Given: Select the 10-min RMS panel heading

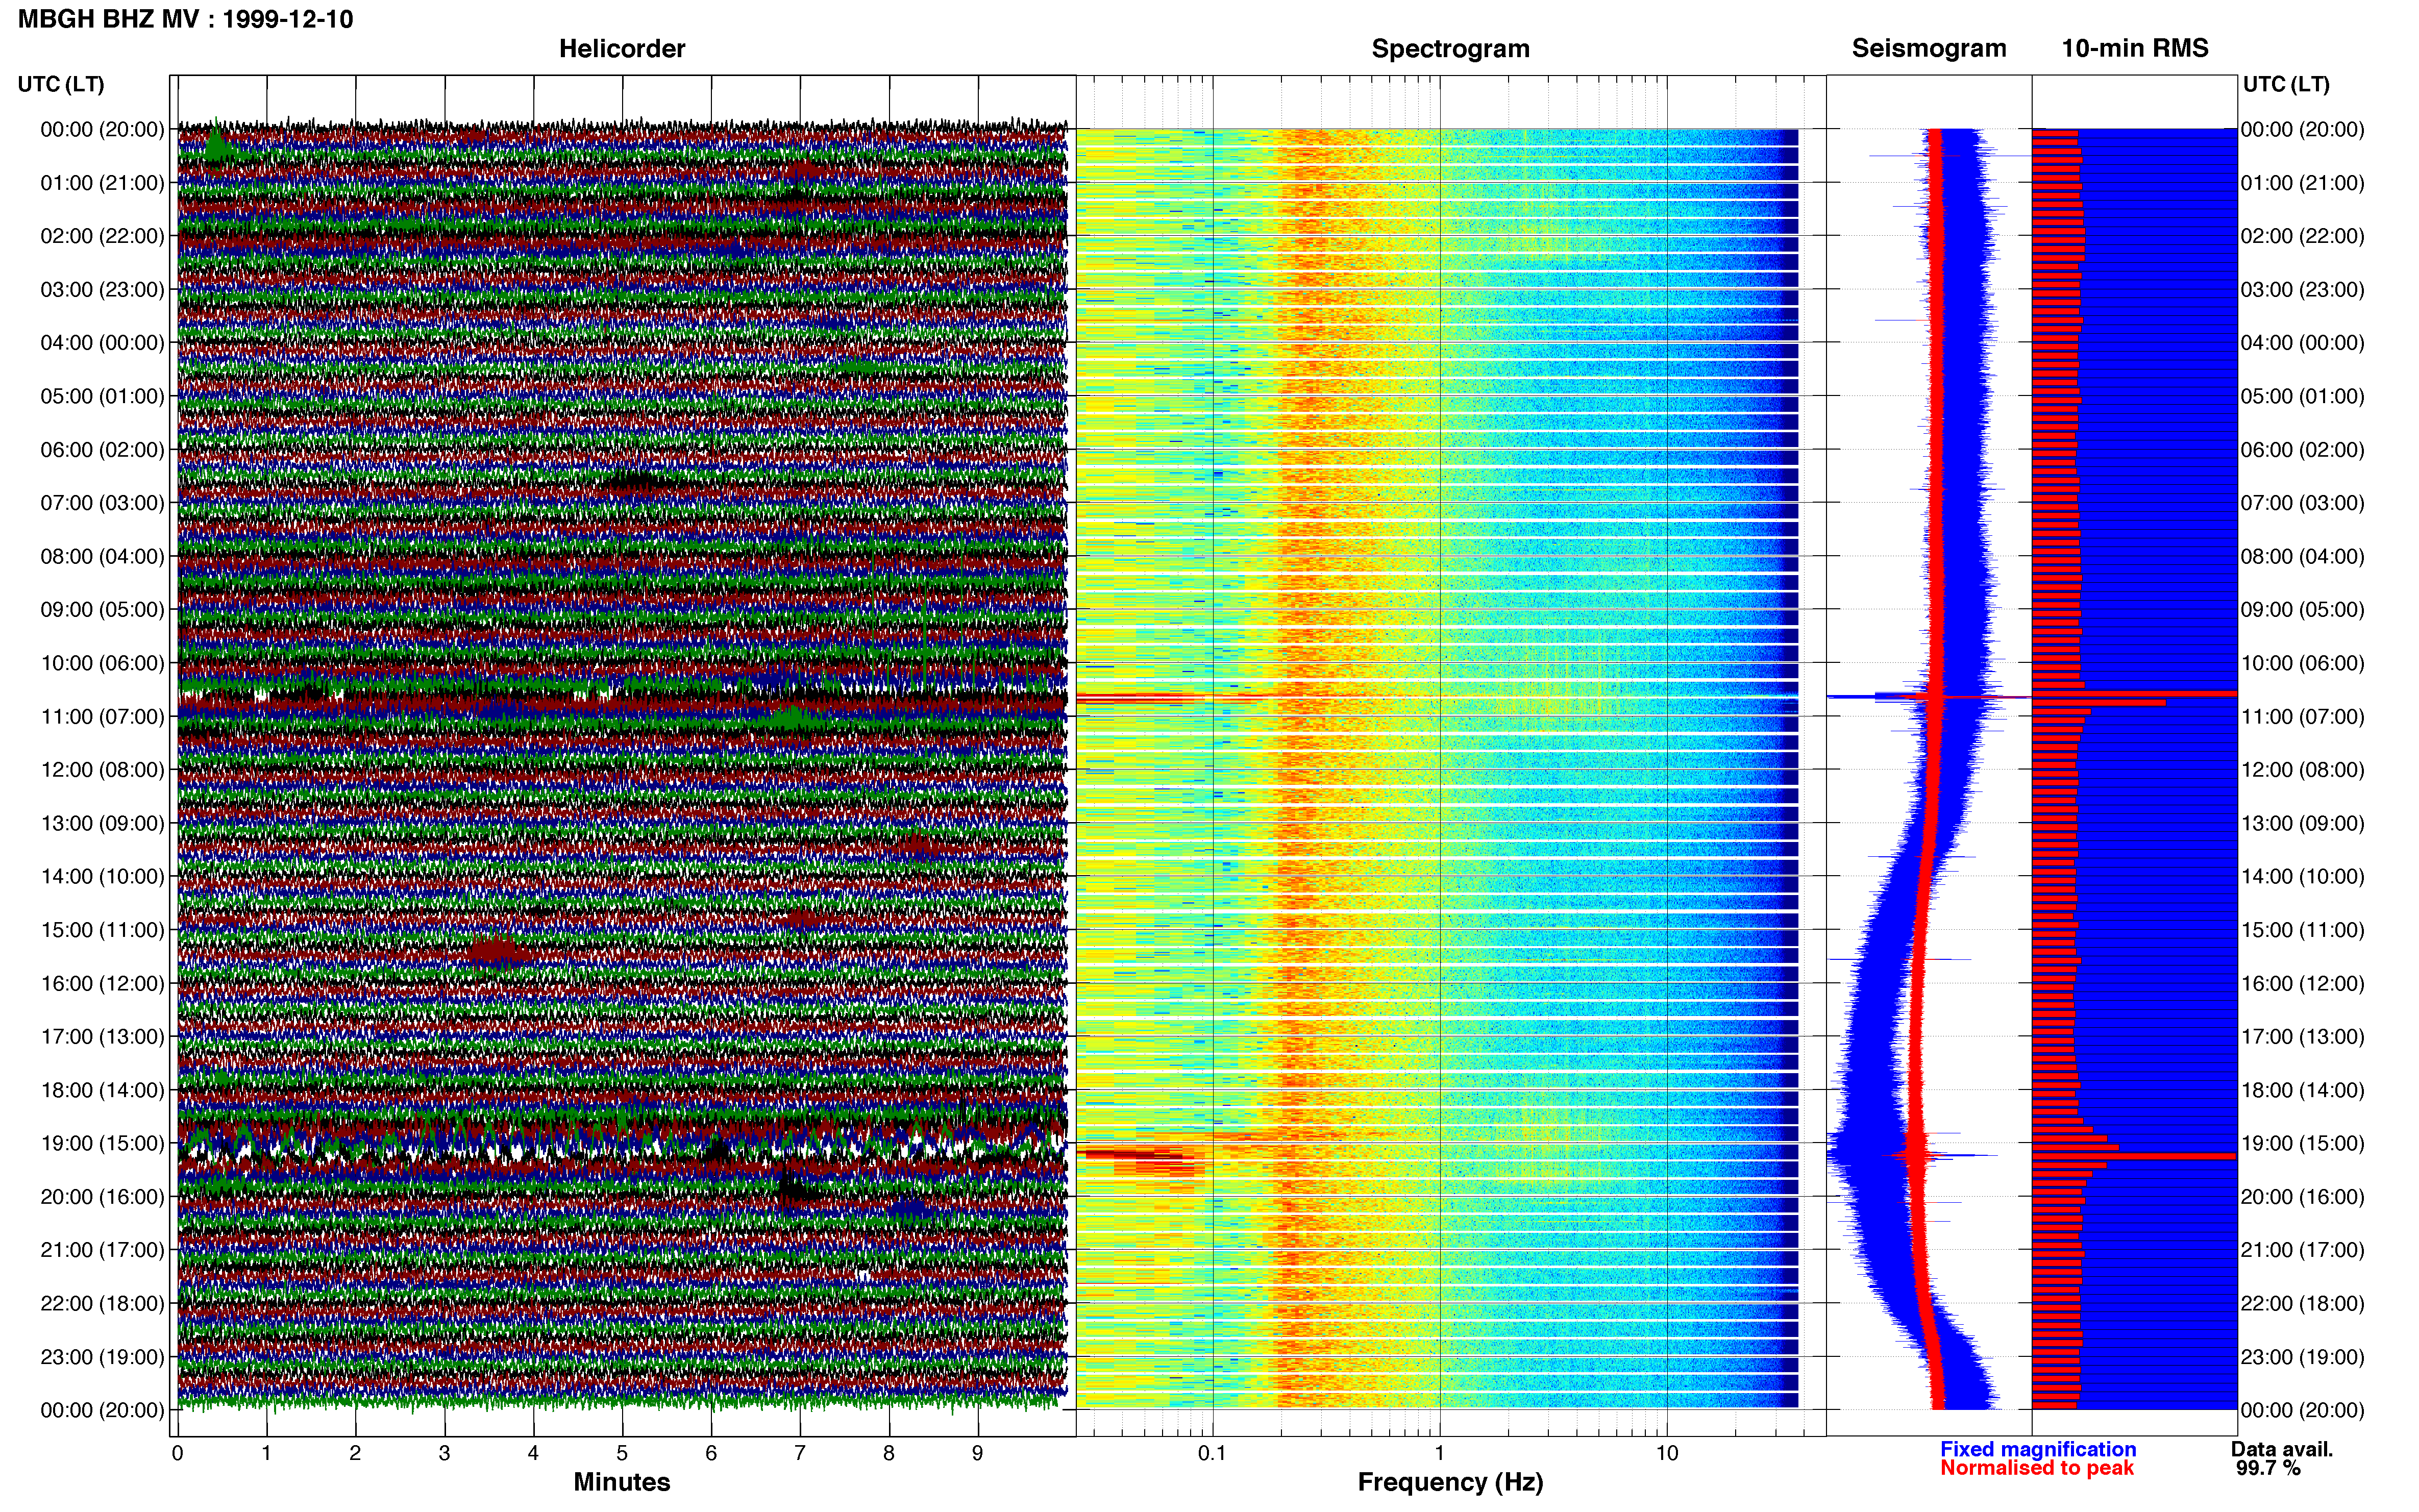Looking at the screenshot, I should pyautogui.click(x=2134, y=48).
